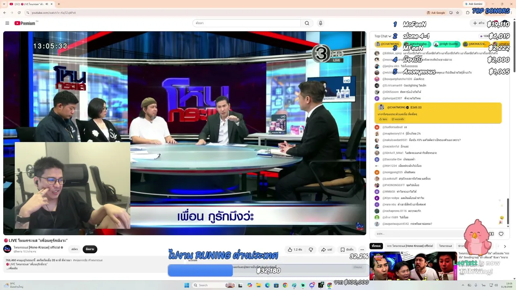Like the @CHATMONG Super Chat message
The image size is (516, 290).
[x=383, y=119]
